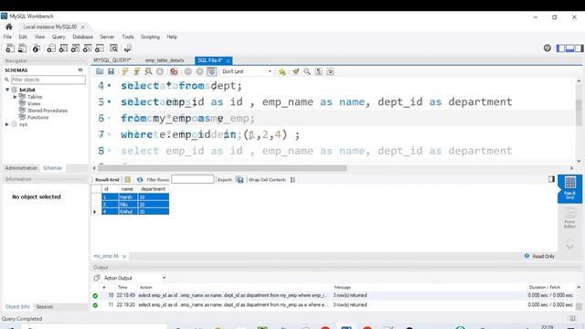This screenshot has width=585, height=329.
Task: Open a script file in the editor toolbar
Action: click(x=100, y=71)
